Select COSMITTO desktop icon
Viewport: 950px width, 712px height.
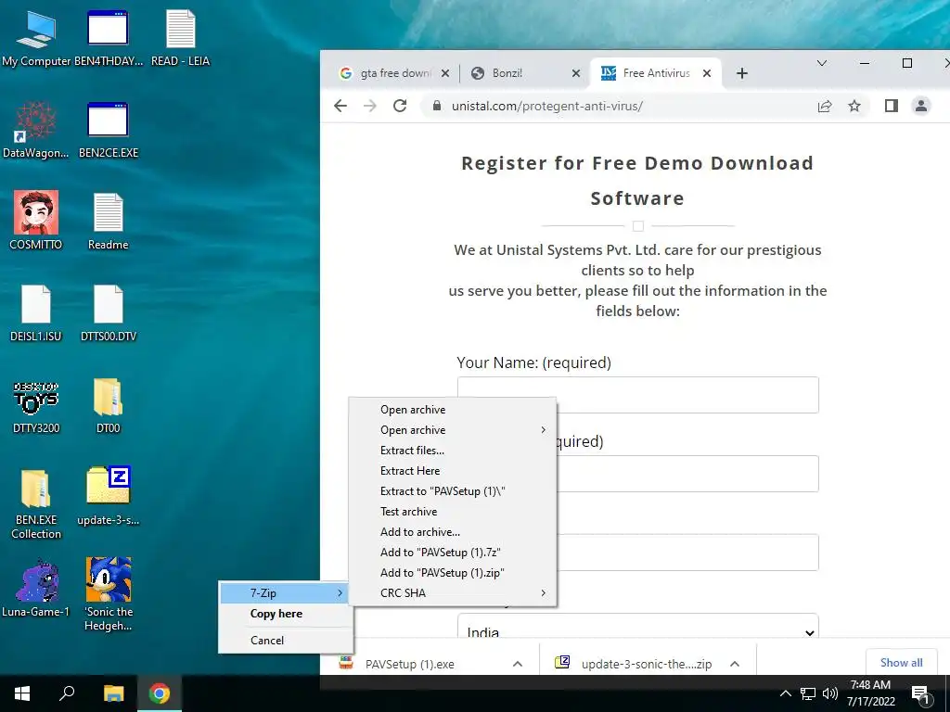tap(36, 221)
